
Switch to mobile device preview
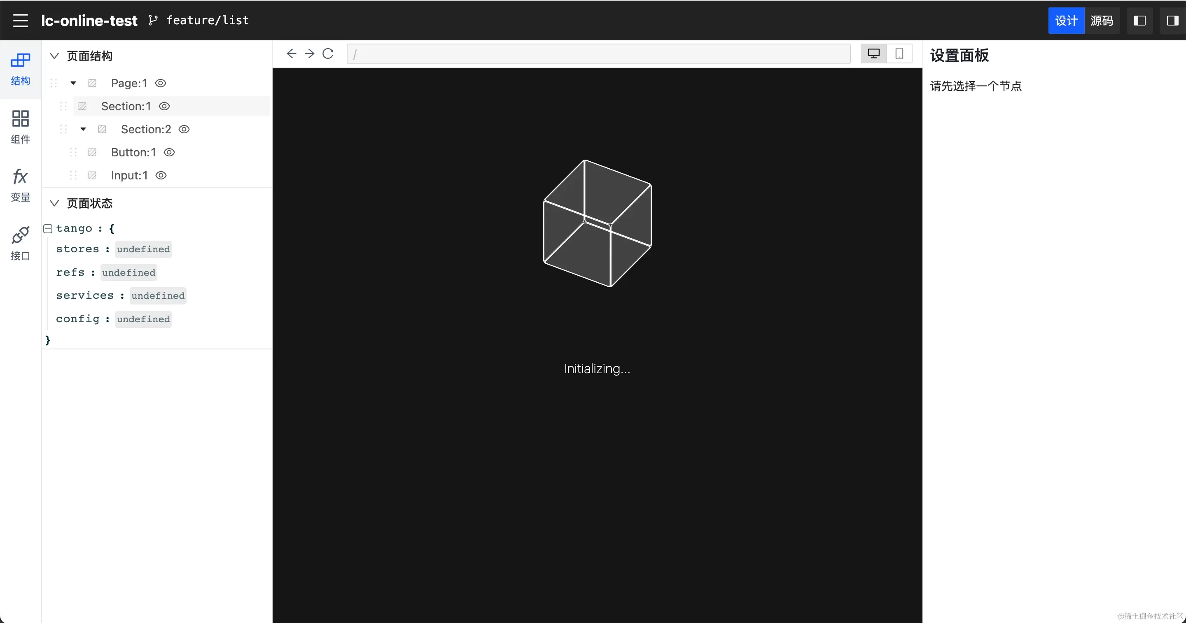pyautogui.click(x=899, y=54)
